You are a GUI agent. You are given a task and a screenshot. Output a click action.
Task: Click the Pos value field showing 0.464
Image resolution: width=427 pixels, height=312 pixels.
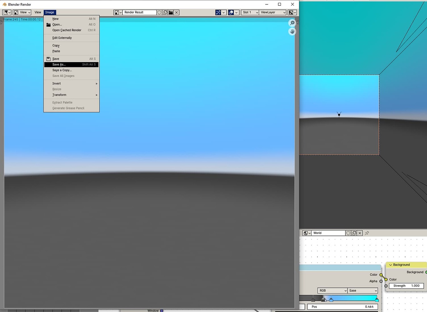point(343,306)
